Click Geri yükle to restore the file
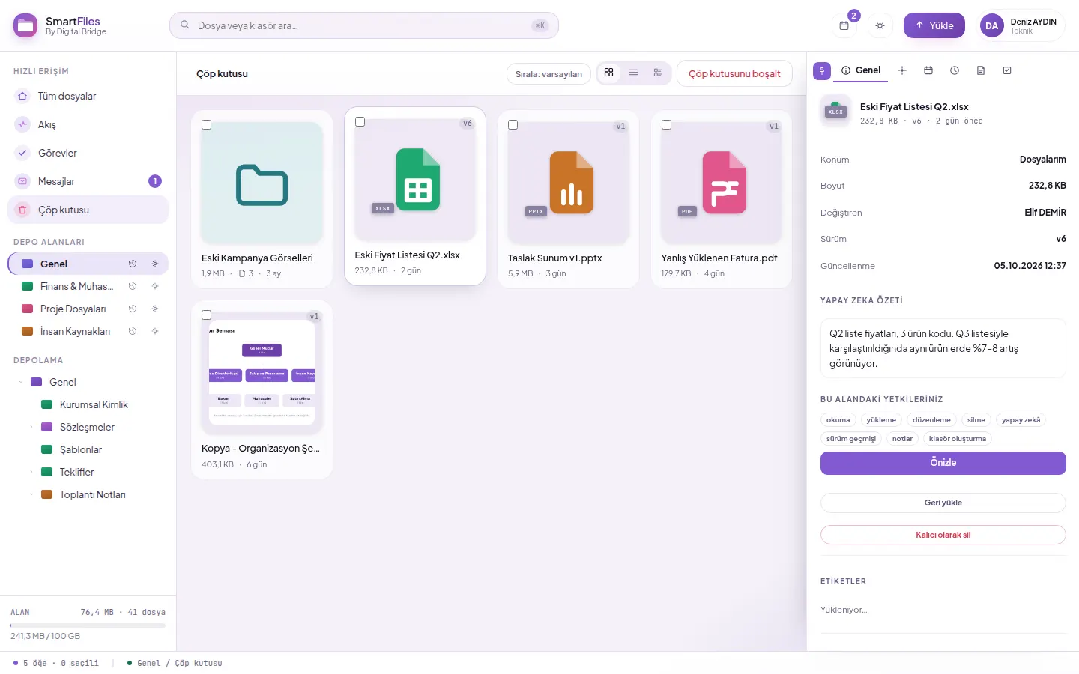 [943, 503]
